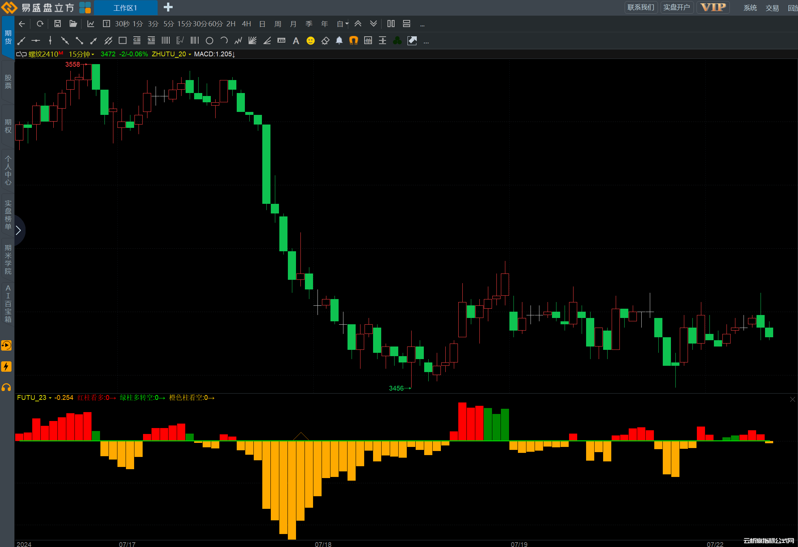Open the 15分钟 period dropdown
This screenshot has height=547, width=798.
(x=82, y=54)
